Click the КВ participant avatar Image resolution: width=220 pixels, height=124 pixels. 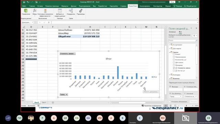pyautogui.click(x=209, y=118)
